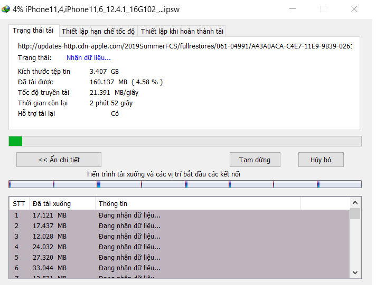Switch to the Trạng thái tải tab
Viewport: 376px width, 285px height.
pos(33,31)
